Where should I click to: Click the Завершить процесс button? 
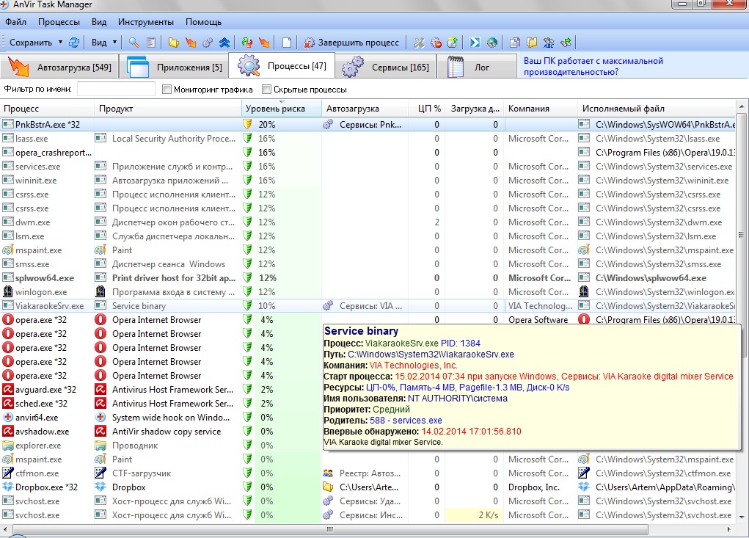[x=351, y=43]
